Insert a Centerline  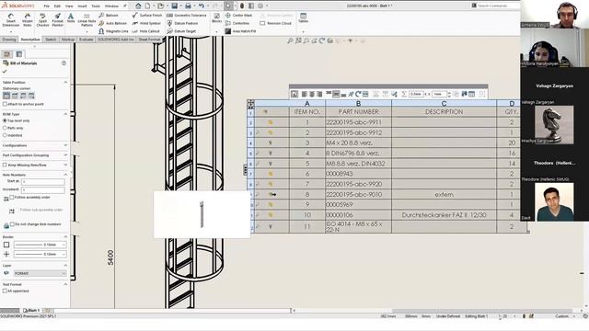(237, 23)
